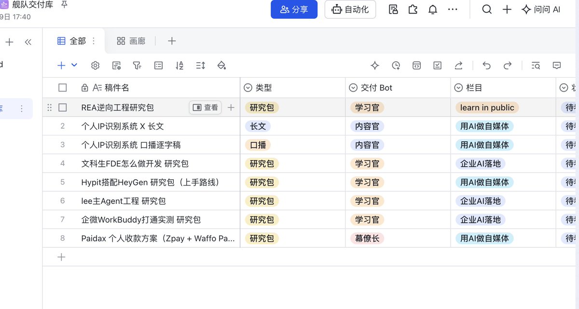Select cell 个人IP识别系统 口播逐字稿

tap(131, 145)
